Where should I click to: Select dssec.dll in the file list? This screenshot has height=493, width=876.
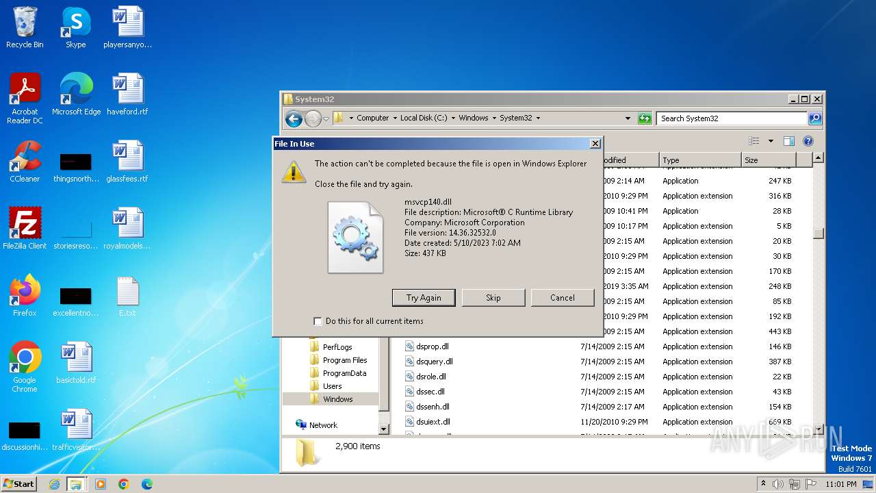tap(430, 392)
